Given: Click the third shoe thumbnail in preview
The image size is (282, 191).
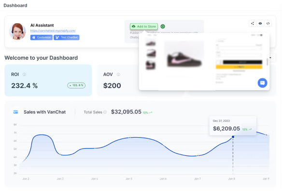Looking at the screenshot, I should coord(151,65).
